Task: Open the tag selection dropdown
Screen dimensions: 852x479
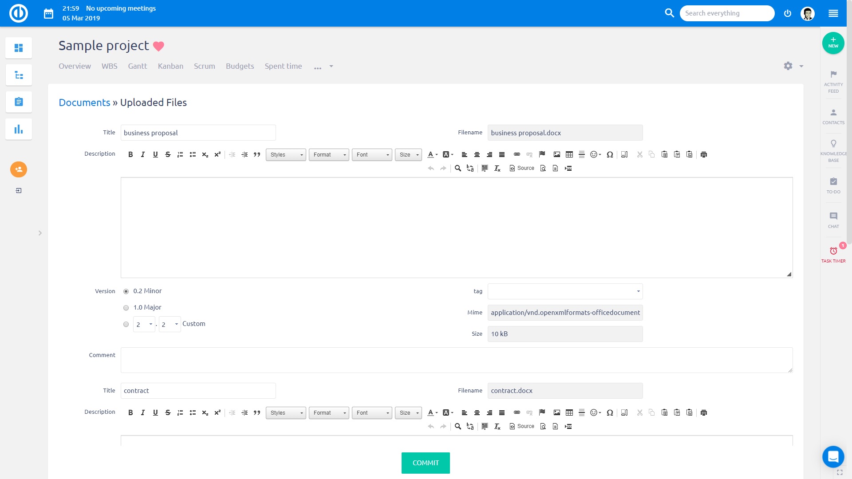Action: click(565, 291)
